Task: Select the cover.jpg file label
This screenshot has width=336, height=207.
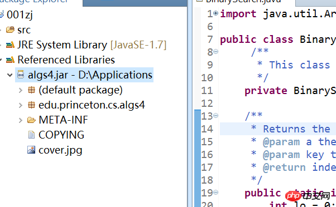Action: (x=60, y=150)
